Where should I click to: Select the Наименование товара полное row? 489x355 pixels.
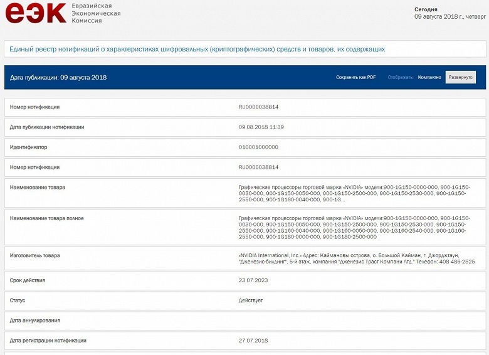244,228
